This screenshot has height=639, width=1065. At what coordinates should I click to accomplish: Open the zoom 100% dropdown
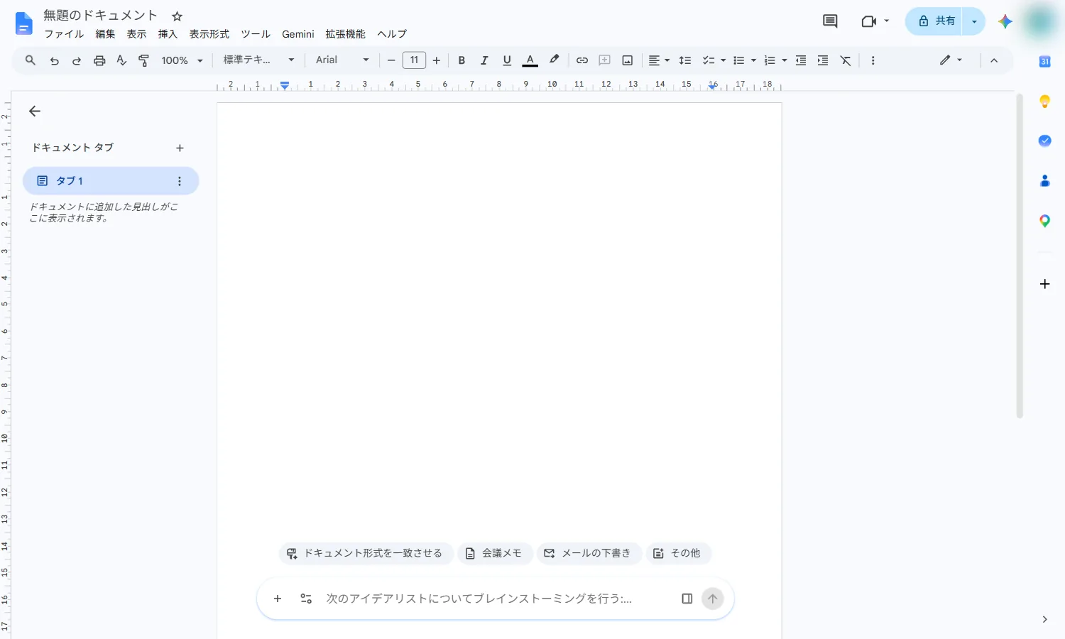[x=182, y=60]
